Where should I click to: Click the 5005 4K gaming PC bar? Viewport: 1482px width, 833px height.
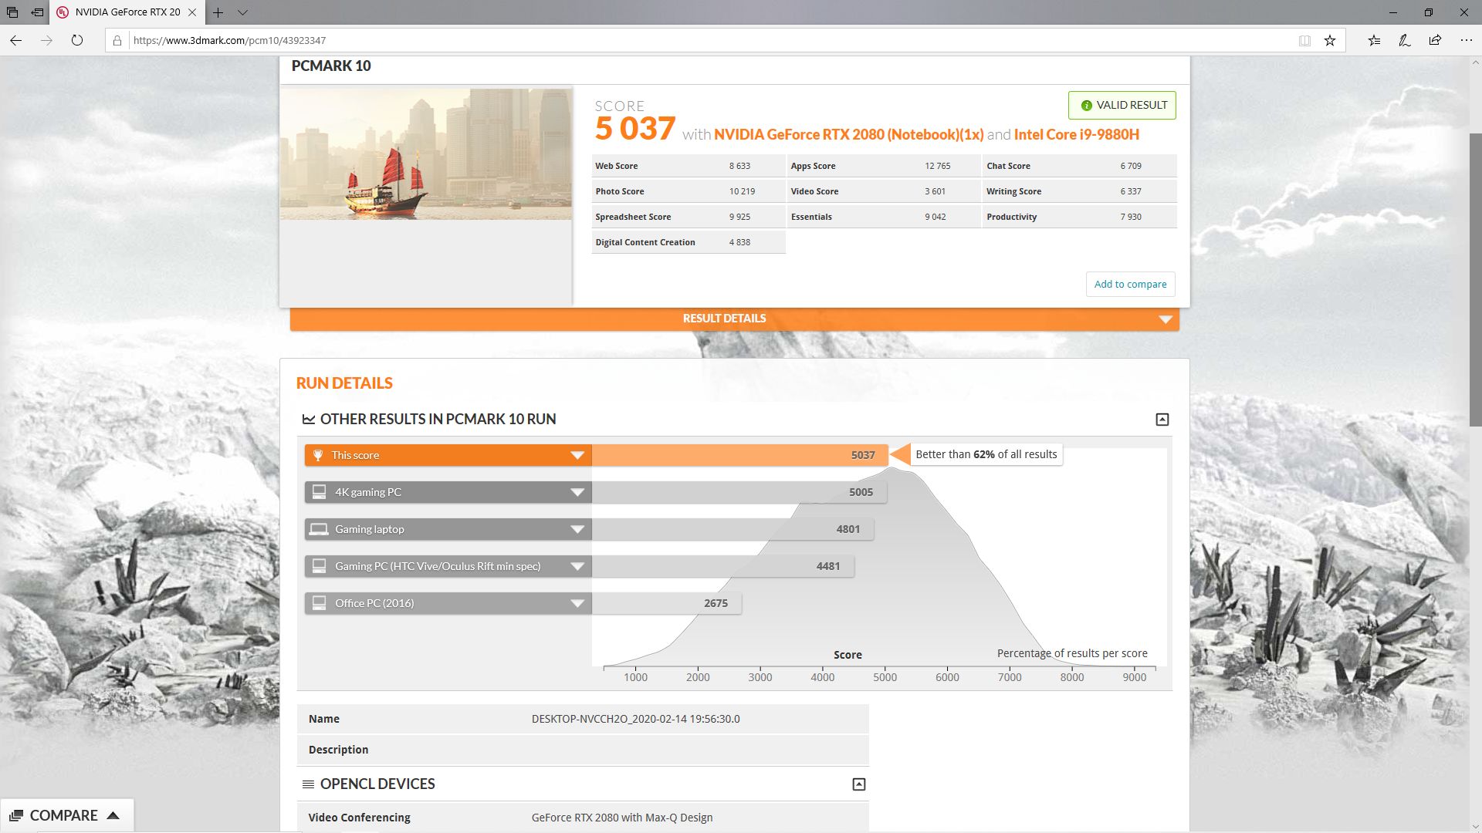point(739,493)
